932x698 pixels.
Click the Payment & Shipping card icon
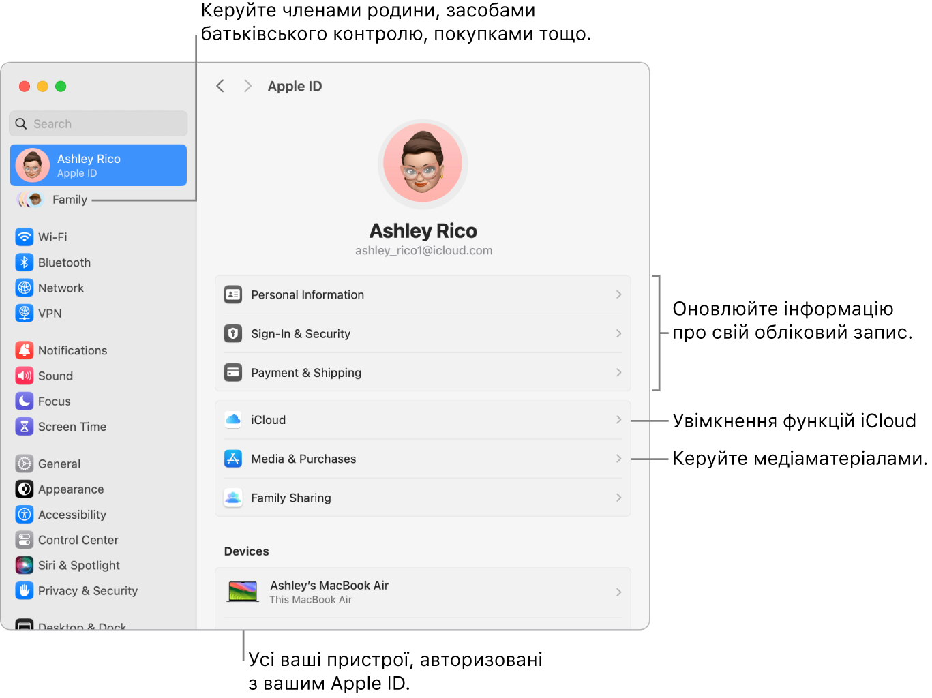pyautogui.click(x=233, y=372)
